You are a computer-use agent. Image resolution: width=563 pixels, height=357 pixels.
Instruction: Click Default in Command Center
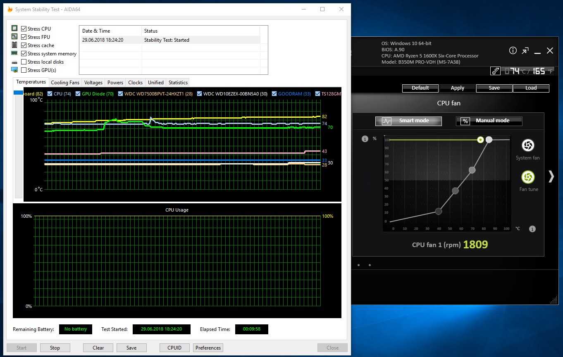(420, 88)
